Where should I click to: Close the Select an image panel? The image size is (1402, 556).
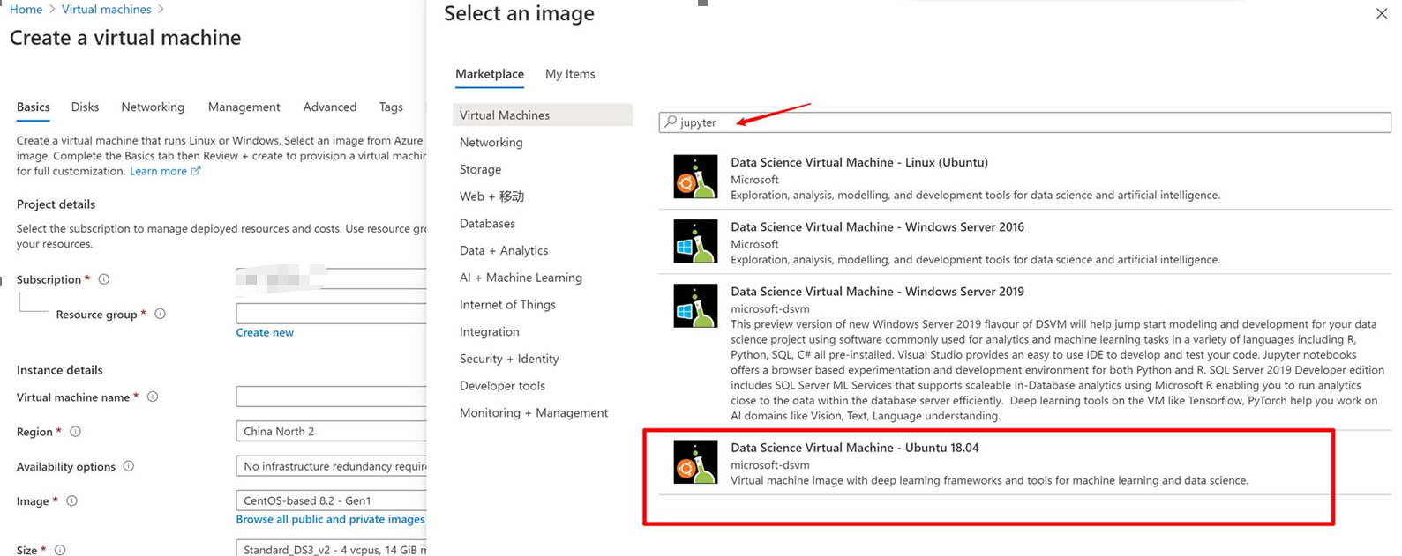tap(1381, 13)
